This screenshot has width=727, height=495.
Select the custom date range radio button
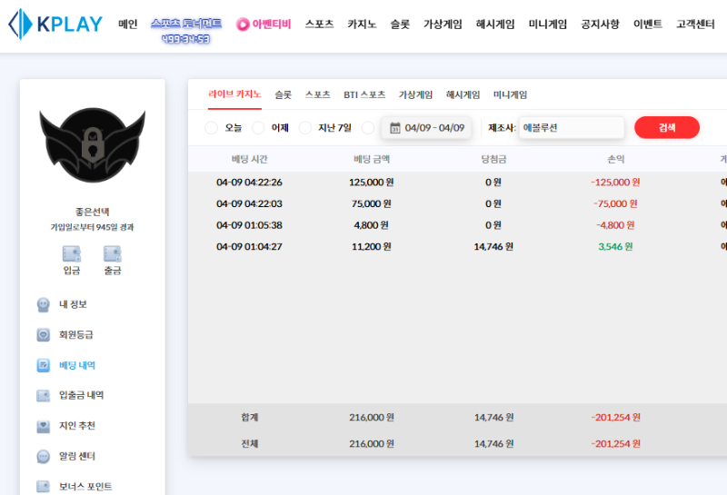pyautogui.click(x=368, y=128)
